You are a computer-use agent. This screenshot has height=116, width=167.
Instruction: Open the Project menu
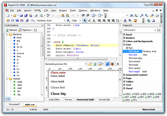(63, 11)
